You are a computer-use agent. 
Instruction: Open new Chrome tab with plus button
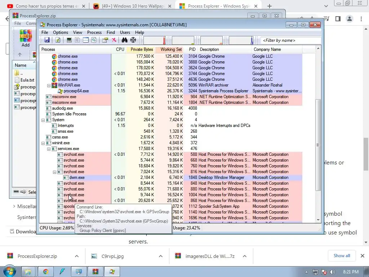coord(270,6)
